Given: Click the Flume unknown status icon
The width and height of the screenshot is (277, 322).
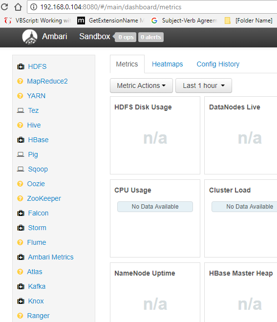Looking at the screenshot, I should click(20, 242).
